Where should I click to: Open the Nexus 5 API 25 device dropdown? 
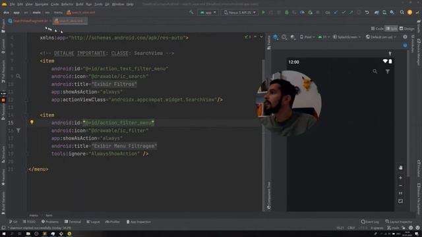239,13
